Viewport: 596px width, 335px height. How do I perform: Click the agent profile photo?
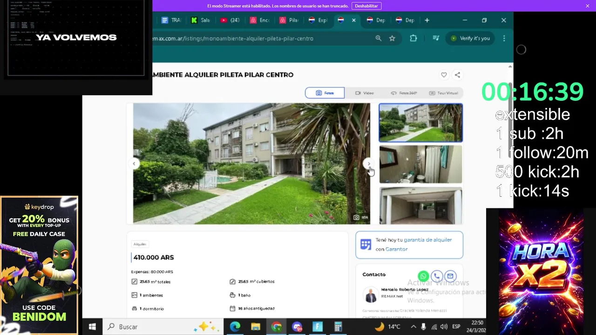pyautogui.click(x=371, y=295)
